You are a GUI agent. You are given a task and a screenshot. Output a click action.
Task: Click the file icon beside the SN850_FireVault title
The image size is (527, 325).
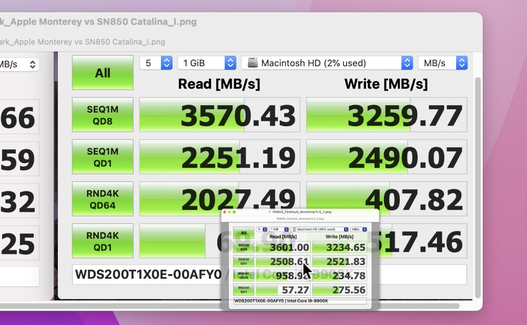click(270, 212)
